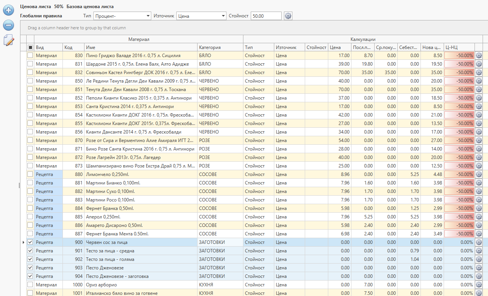Viewport: 488px width, 296px height.
Task: Click the gear icon beside the Стойност field
Action: tap(288, 16)
